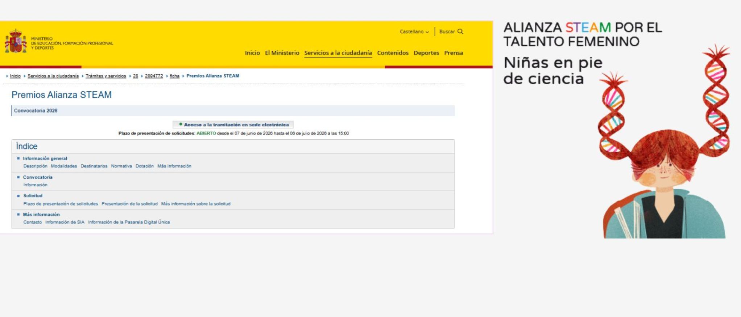
Task: Jump to the Modalidades section
Action: pos(64,166)
